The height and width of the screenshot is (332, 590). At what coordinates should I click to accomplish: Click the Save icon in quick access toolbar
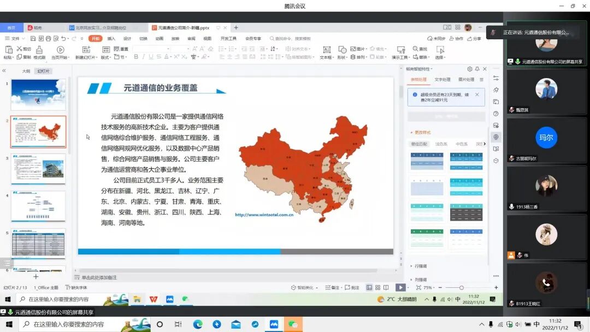(33, 38)
